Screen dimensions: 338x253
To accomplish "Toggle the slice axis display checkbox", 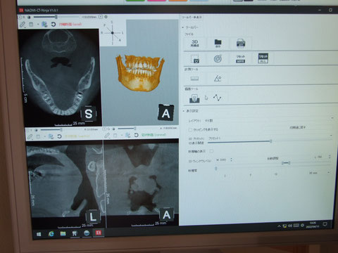I will pos(211,151).
